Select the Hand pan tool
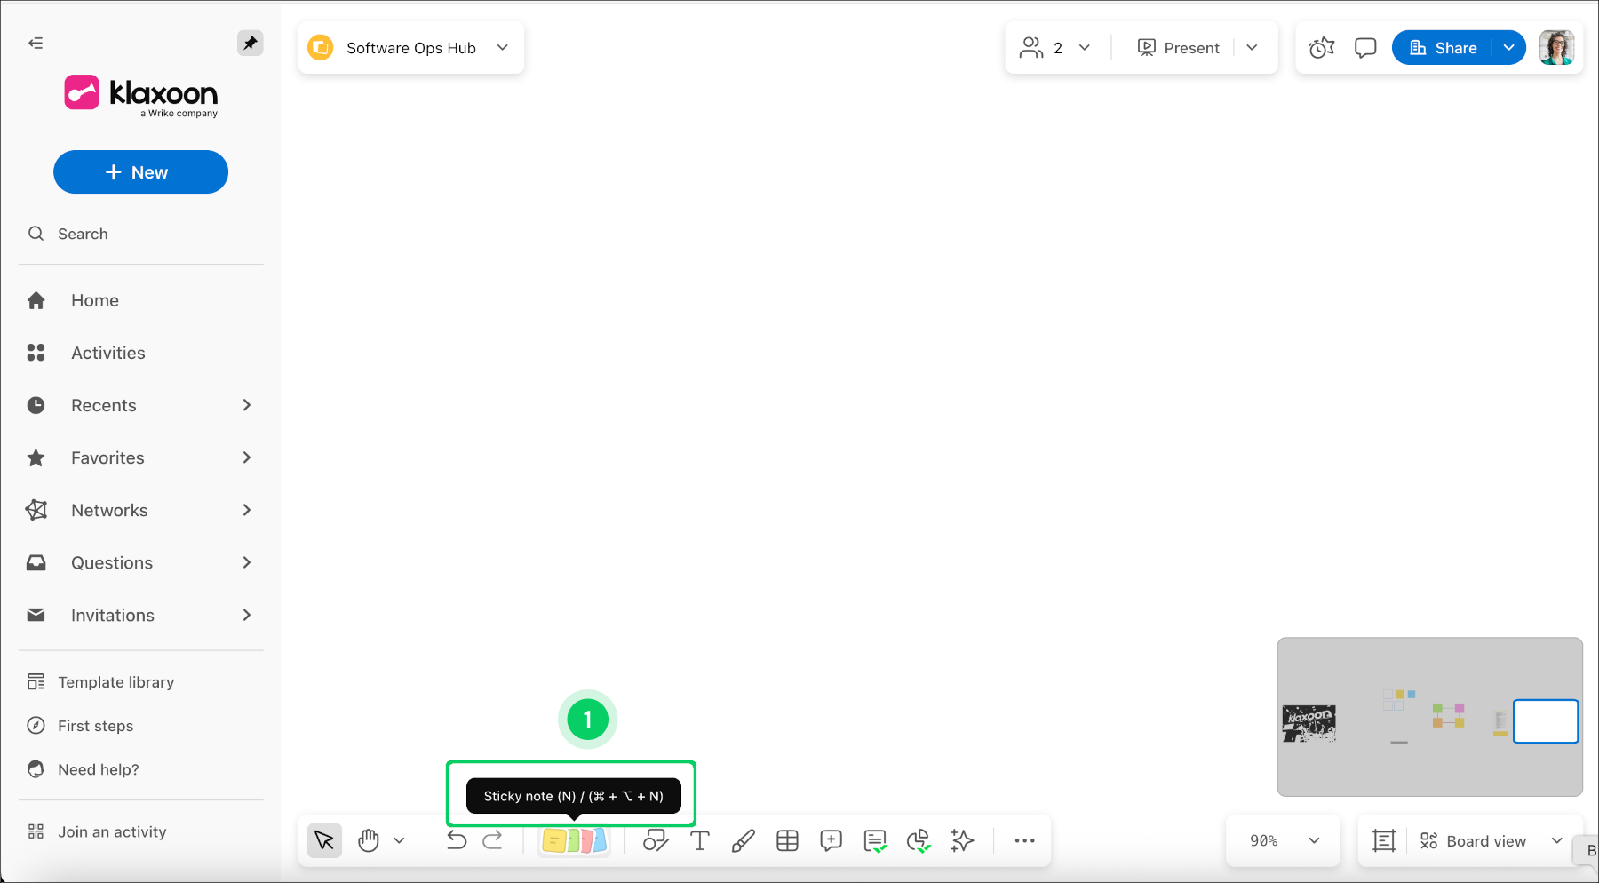This screenshot has width=1599, height=883. tap(369, 840)
